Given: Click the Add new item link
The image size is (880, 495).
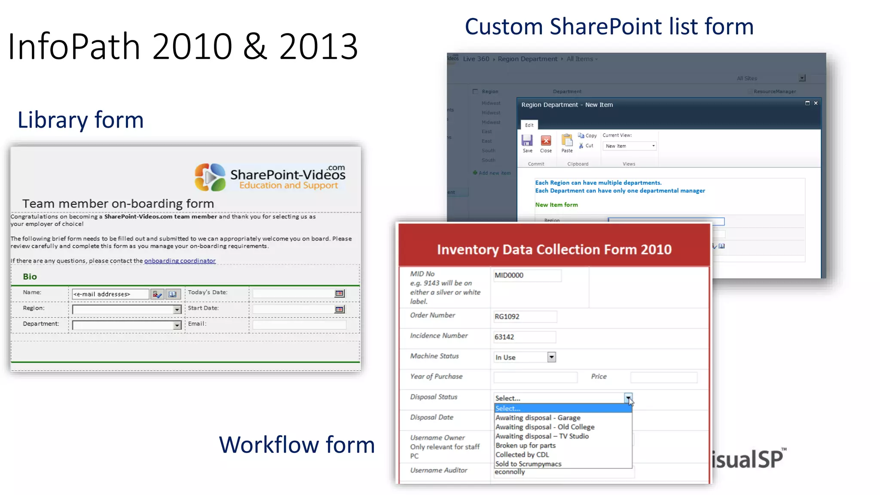Looking at the screenshot, I should click(x=495, y=173).
